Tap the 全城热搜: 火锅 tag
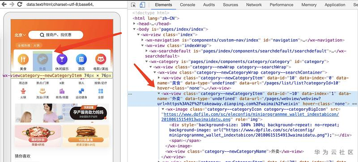 (x=29, y=46)
